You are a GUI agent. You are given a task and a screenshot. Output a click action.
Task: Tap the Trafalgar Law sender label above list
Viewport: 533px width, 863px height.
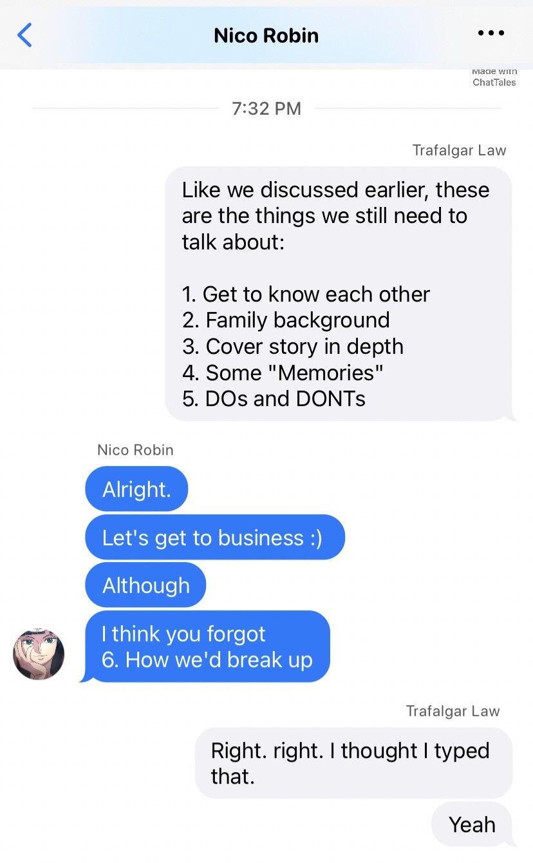[x=459, y=150]
